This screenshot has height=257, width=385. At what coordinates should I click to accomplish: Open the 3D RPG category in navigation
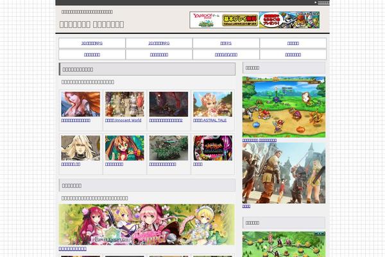tap(92, 43)
